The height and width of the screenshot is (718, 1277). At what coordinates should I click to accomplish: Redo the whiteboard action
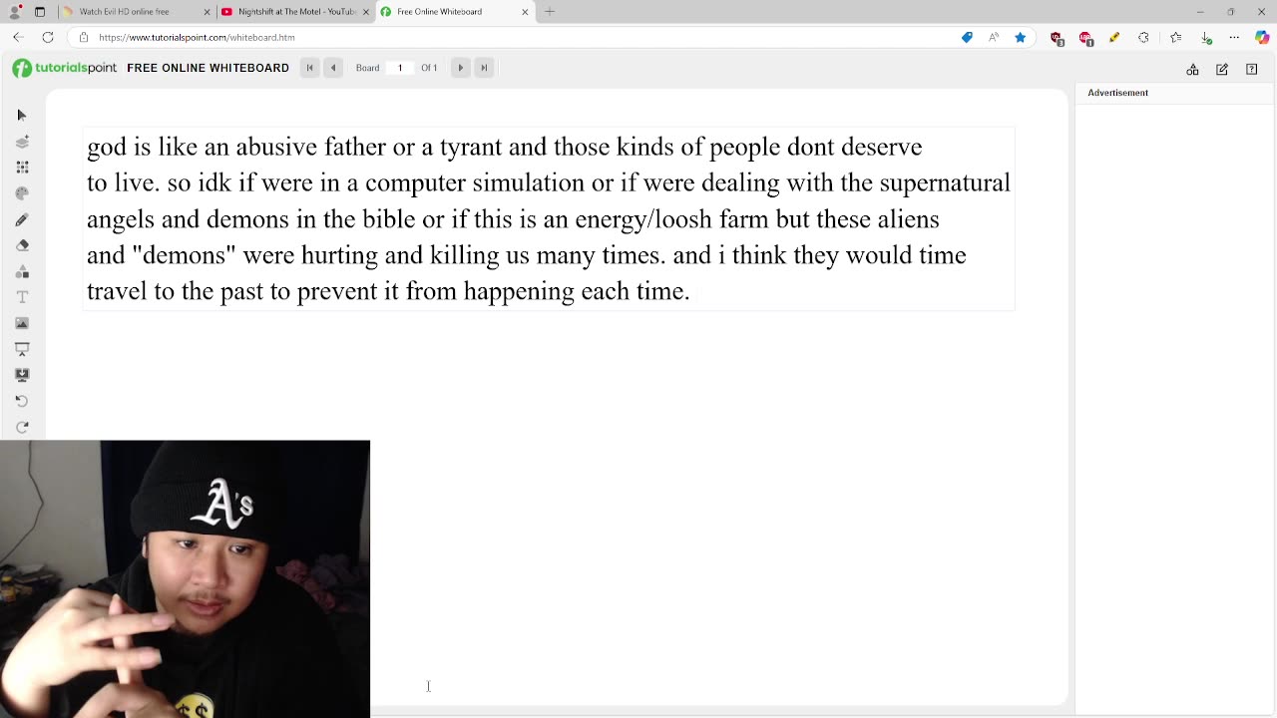[22, 427]
